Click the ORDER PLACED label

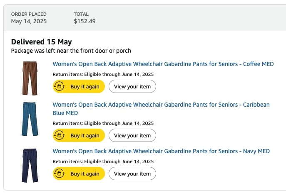tap(29, 14)
